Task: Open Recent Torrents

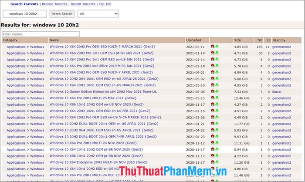Action: [83, 4]
